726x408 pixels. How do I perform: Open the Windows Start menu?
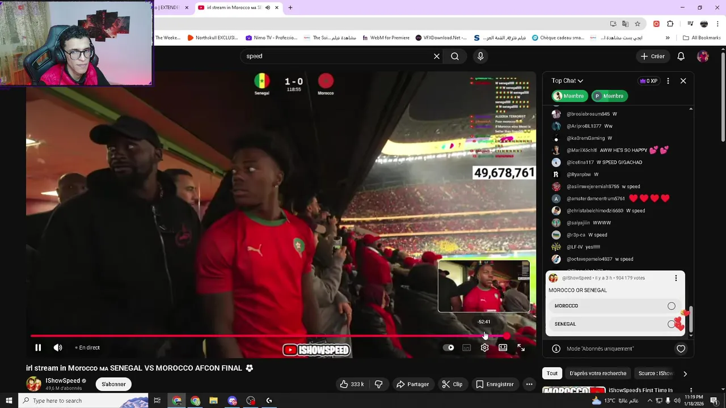[9, 401]
